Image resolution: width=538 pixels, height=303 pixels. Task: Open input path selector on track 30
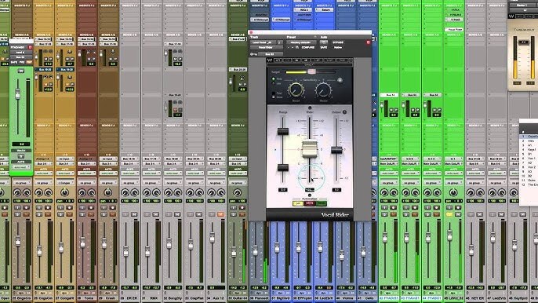click(129, 159)
